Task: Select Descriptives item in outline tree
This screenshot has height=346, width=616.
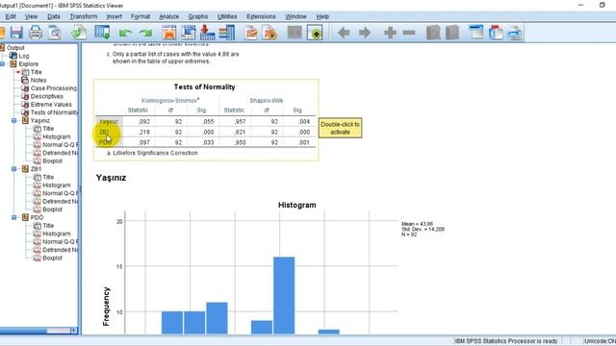Action: (x=47, y=96)
